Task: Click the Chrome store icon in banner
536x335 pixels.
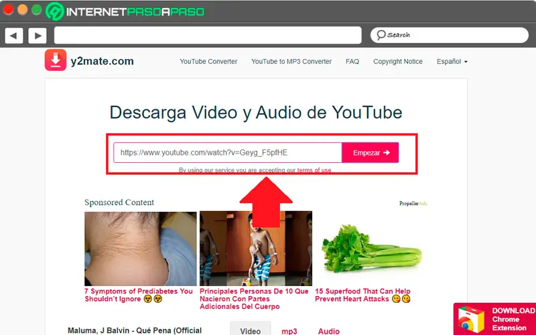Action: [x=471, y=320]
